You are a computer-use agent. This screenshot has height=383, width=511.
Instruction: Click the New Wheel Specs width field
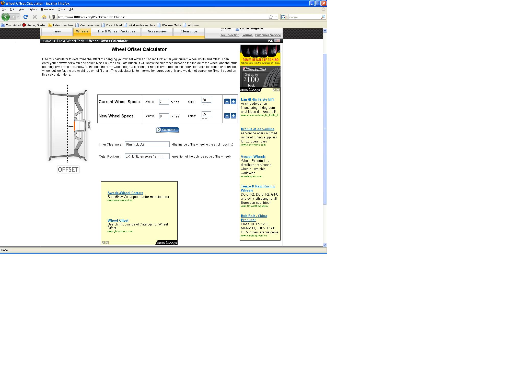point(164,116)
